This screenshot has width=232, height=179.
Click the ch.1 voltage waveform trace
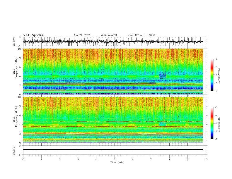click(113, 42)
